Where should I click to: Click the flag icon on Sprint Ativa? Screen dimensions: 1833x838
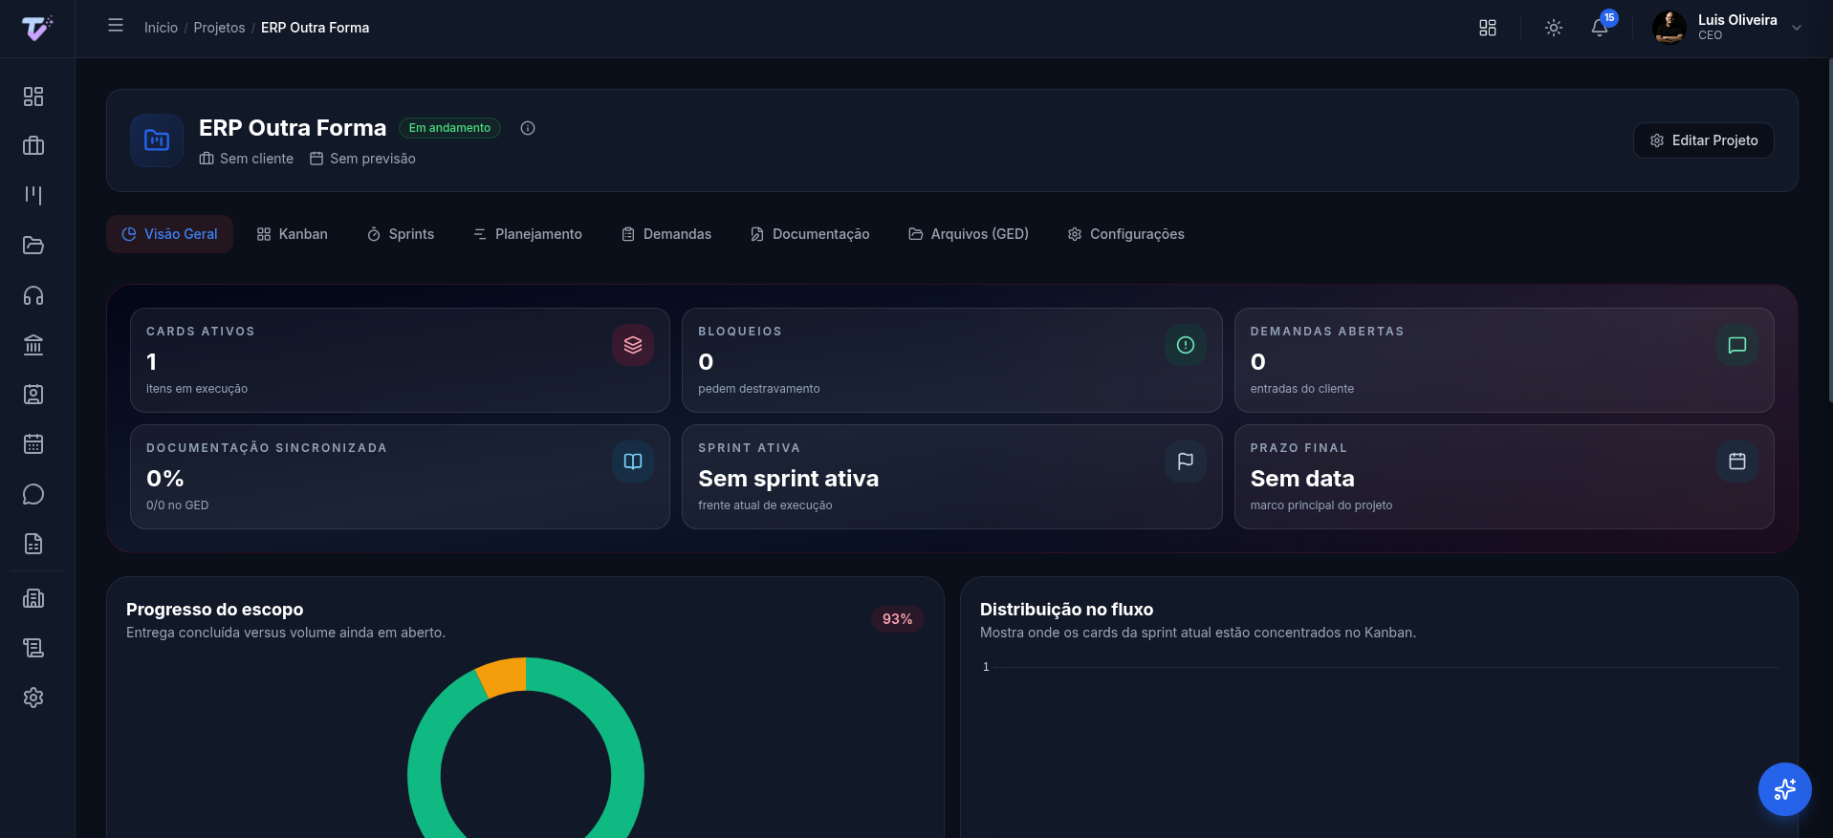(1186, 462)
